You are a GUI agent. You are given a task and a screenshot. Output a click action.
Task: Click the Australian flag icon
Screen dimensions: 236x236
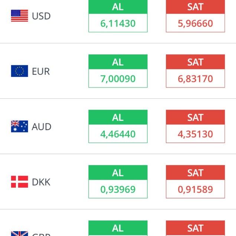pos(19,127)
